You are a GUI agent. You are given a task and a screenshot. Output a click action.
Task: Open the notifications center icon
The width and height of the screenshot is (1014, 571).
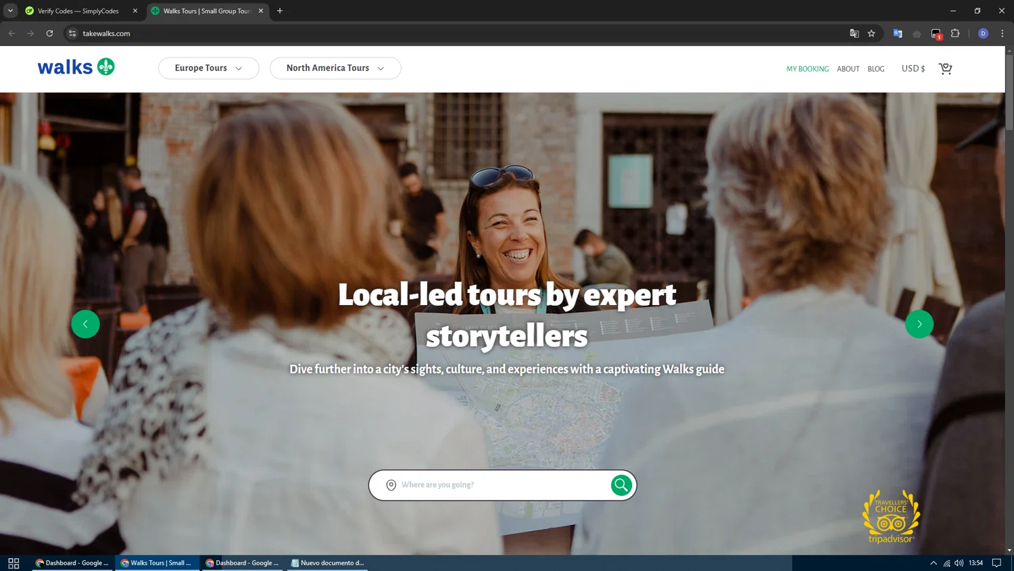pyautogui.click(x=996, y=563)
